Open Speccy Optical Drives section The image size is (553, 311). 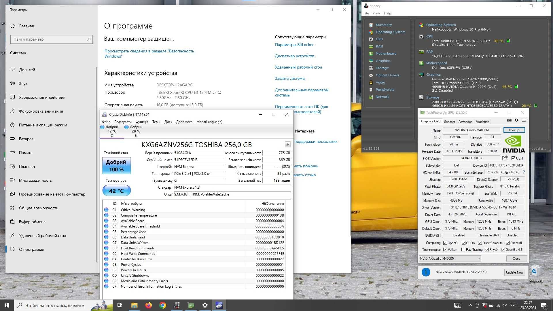(387, 75)
